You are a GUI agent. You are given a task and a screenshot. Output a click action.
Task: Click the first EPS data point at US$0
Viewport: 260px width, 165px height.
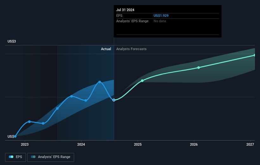click(x=15, y=136)
